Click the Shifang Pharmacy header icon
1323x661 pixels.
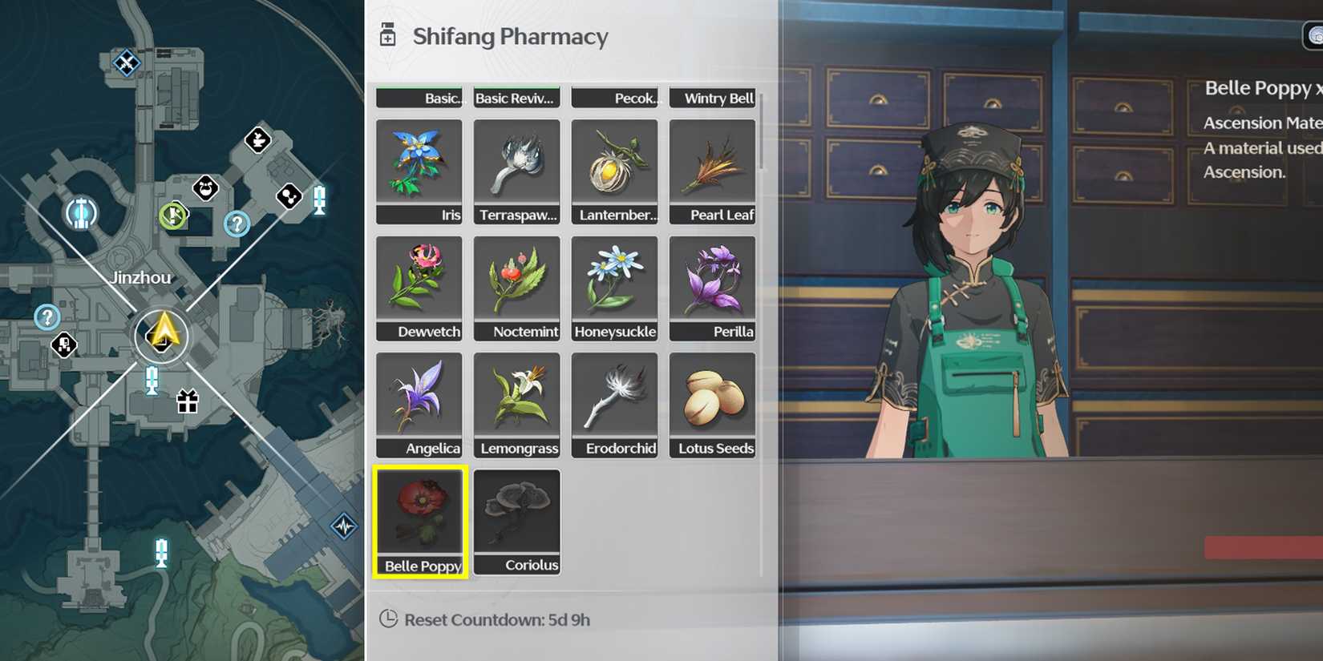(x=388, y=35)
